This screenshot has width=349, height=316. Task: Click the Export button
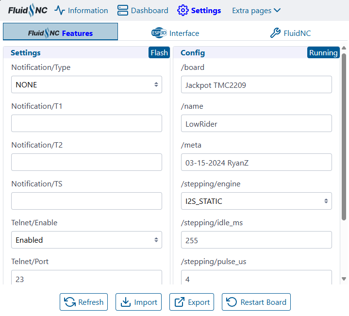coord(192,302)
